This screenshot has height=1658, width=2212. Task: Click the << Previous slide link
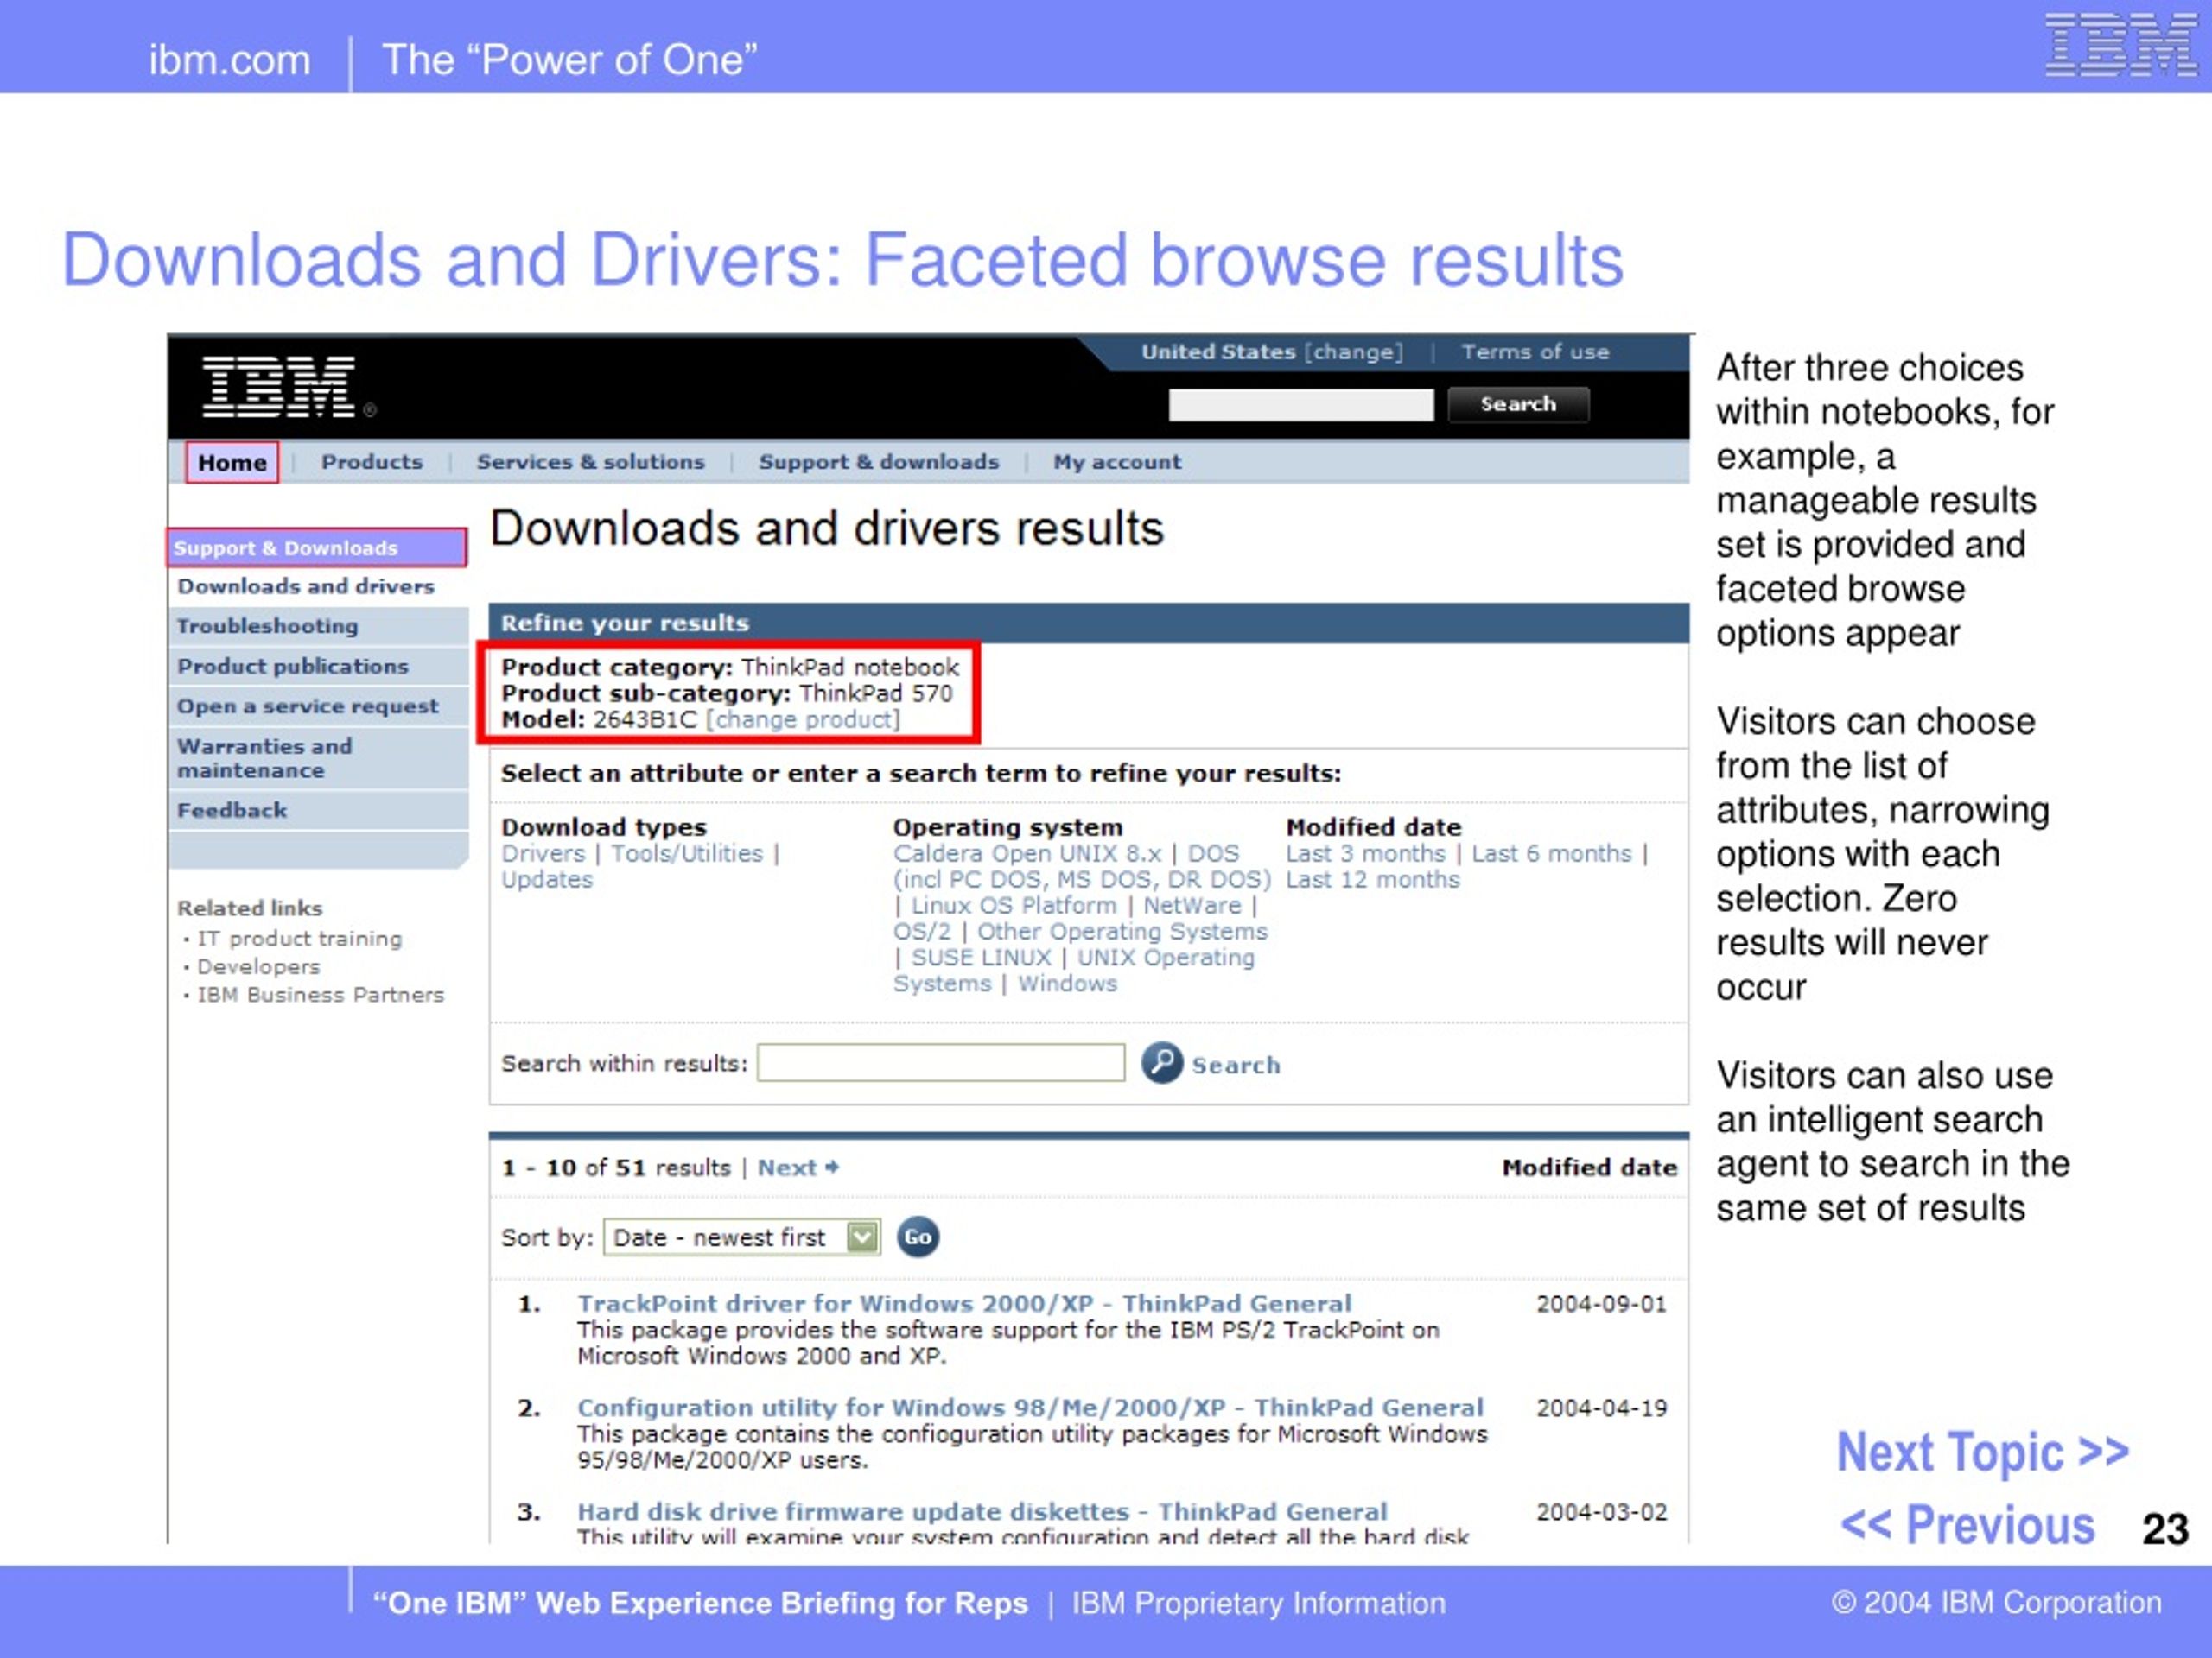point(1967,1525)
